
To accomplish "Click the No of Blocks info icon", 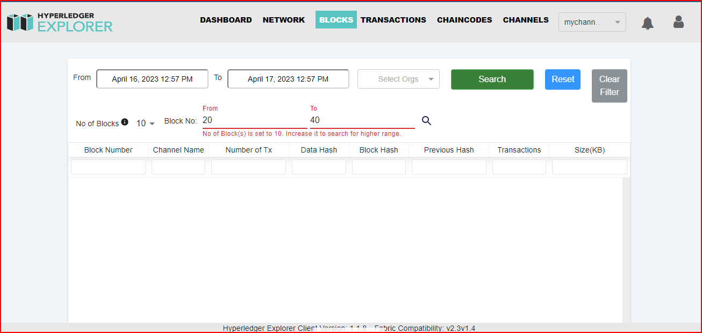I will (125, 122).
